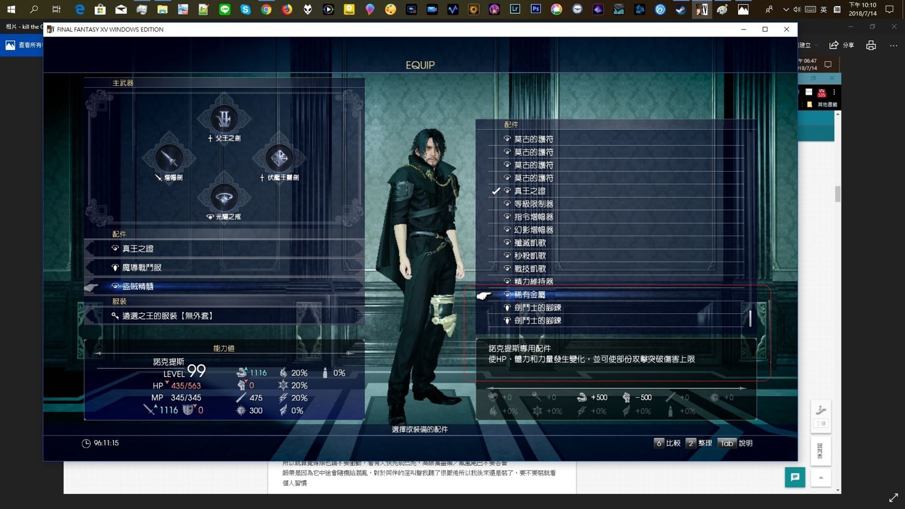This screenshot has width=905, height=509.
Task: Click the volume icon in system tray
Action: pyautogui.click(x=797, y=10)
